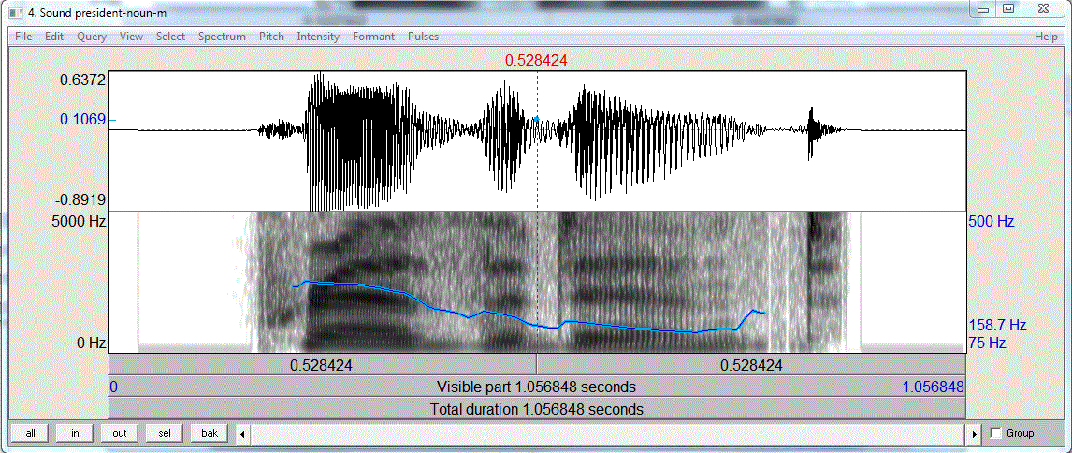
Task: Click the 0 Hz spectrogram floor label
Action: tap(90, 343)
